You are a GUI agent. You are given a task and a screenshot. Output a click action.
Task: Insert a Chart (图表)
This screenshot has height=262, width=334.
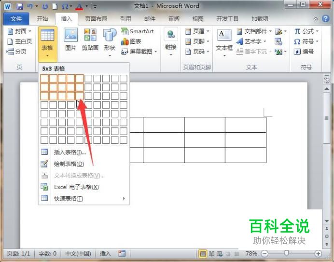[x=131, y=41]
